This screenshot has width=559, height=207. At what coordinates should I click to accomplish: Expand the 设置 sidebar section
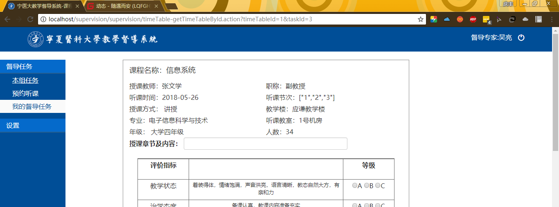click(x=33, y=126)
